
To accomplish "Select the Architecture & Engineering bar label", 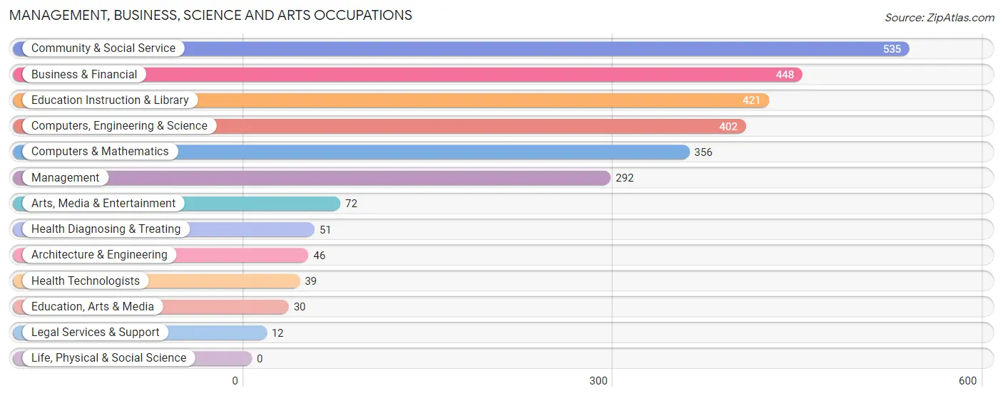I will [x=99, y=255].
